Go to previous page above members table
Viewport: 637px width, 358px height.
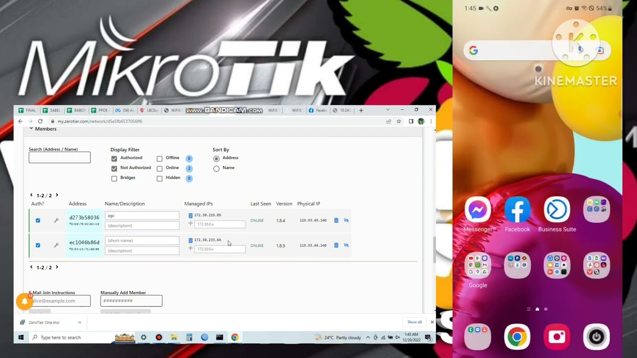pyautogui.click(x=31, y=195)
